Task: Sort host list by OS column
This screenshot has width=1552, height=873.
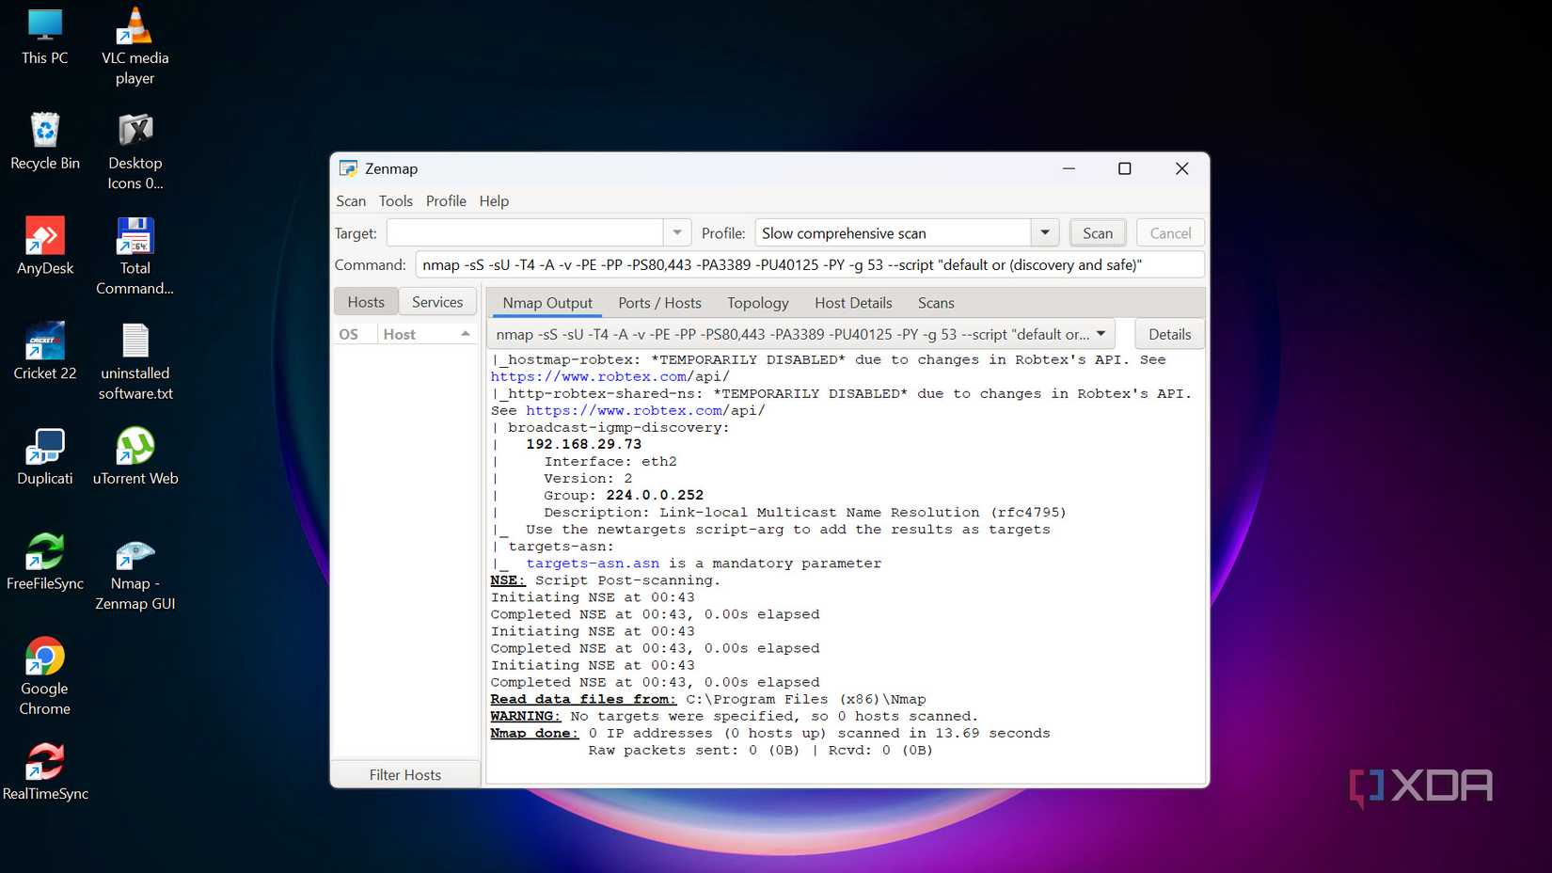Action: [x=355, y=334]
